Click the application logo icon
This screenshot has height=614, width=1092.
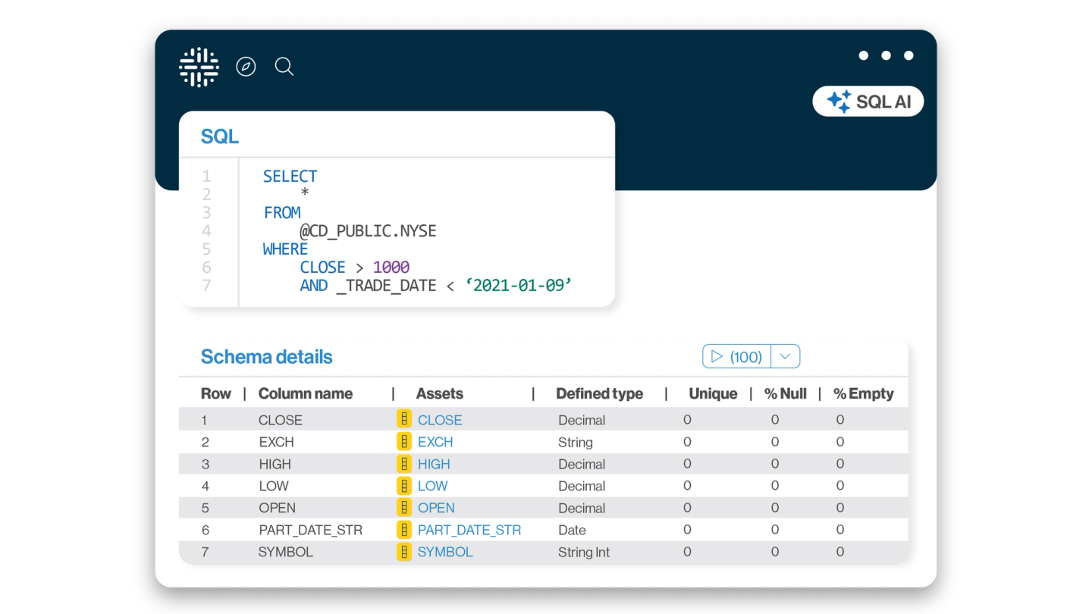coord(198,66)
